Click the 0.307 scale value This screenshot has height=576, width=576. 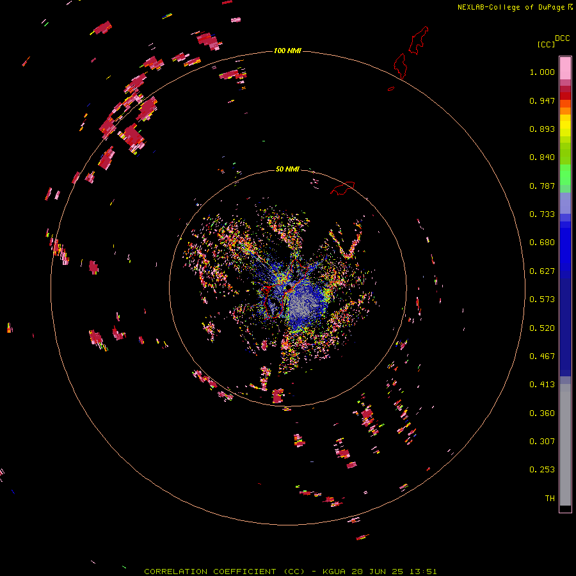[x=542, y=442]
